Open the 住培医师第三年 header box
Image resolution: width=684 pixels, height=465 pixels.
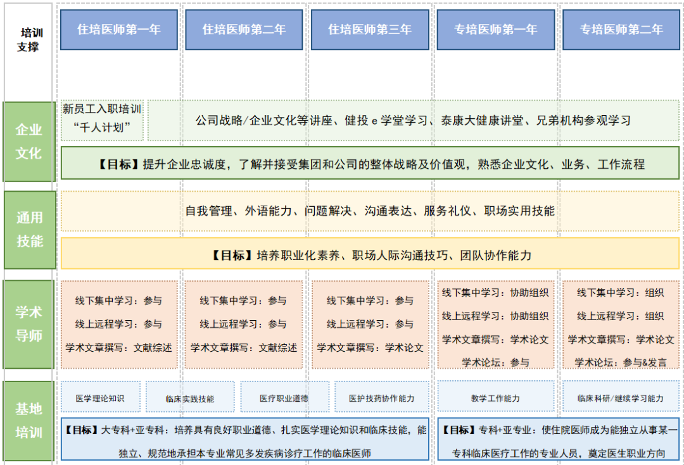pyautogui.click(x=369, y=30)
